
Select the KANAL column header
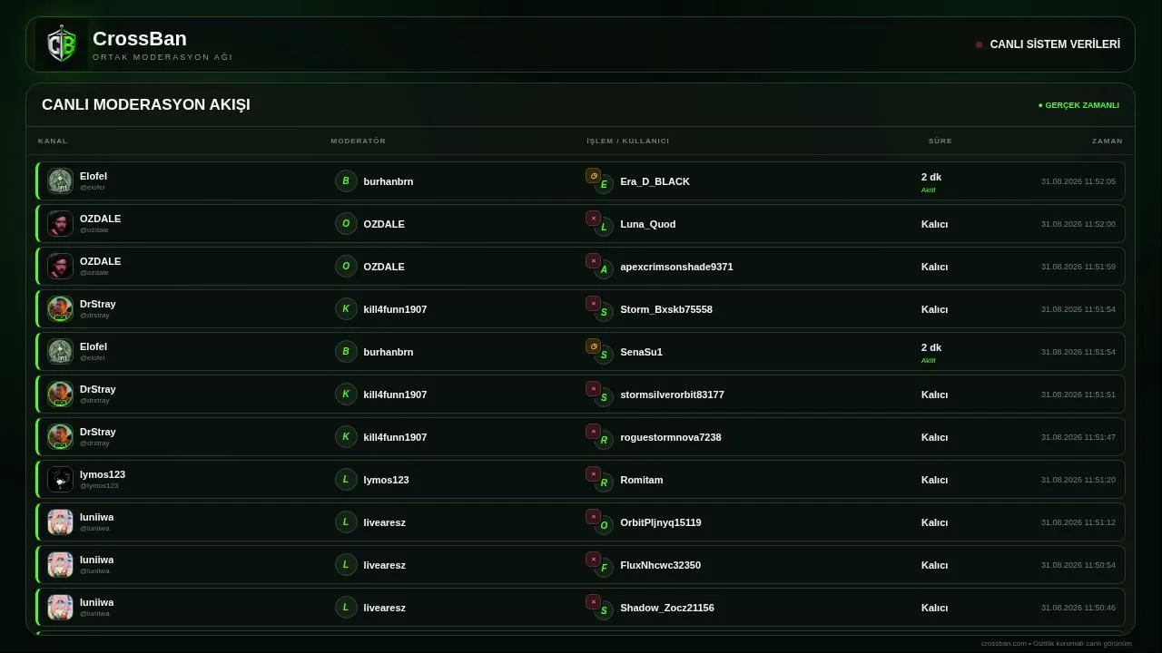coord(53,141)
